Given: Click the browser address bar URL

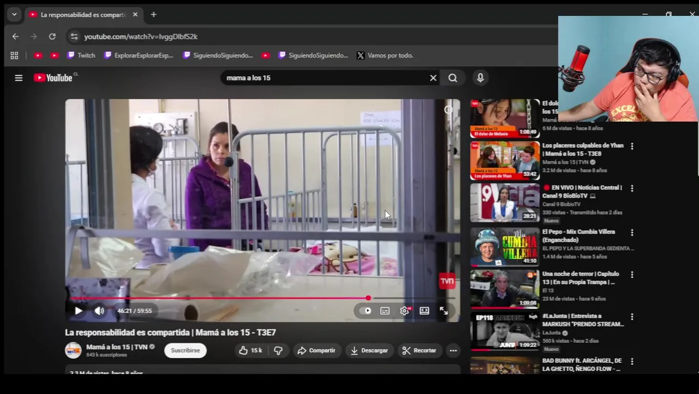Looking at the screenshot, I should pyautogui.click(x=141, y=37).
